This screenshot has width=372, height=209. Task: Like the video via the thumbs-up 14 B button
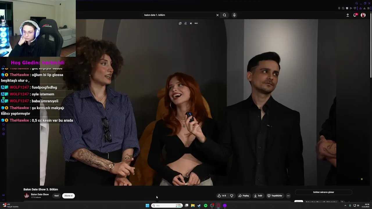(222, 196)
